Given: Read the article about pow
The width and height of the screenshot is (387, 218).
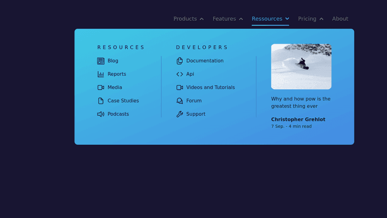Looking at the screenshot, I should tap(300, 102).
